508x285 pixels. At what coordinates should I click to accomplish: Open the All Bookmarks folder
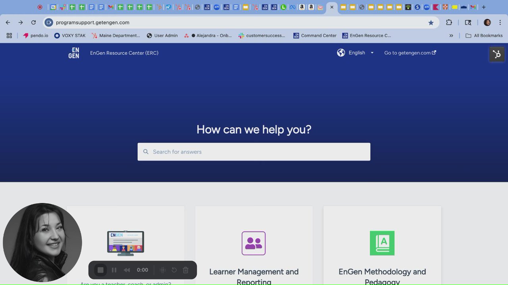(484, 35)
